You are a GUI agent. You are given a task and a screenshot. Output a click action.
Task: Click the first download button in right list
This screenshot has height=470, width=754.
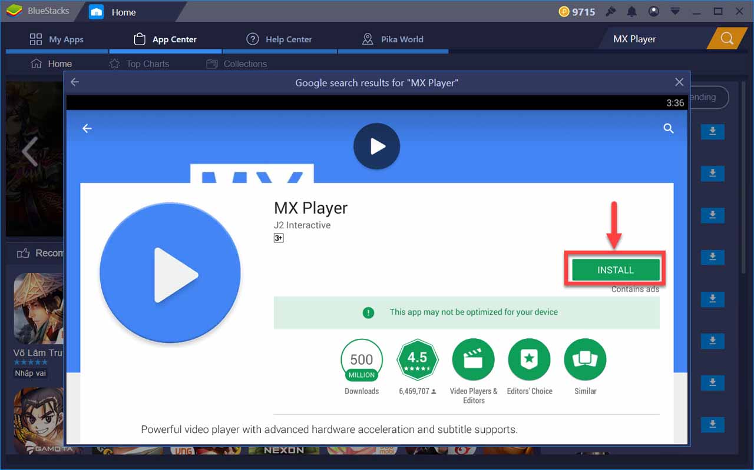712,131
